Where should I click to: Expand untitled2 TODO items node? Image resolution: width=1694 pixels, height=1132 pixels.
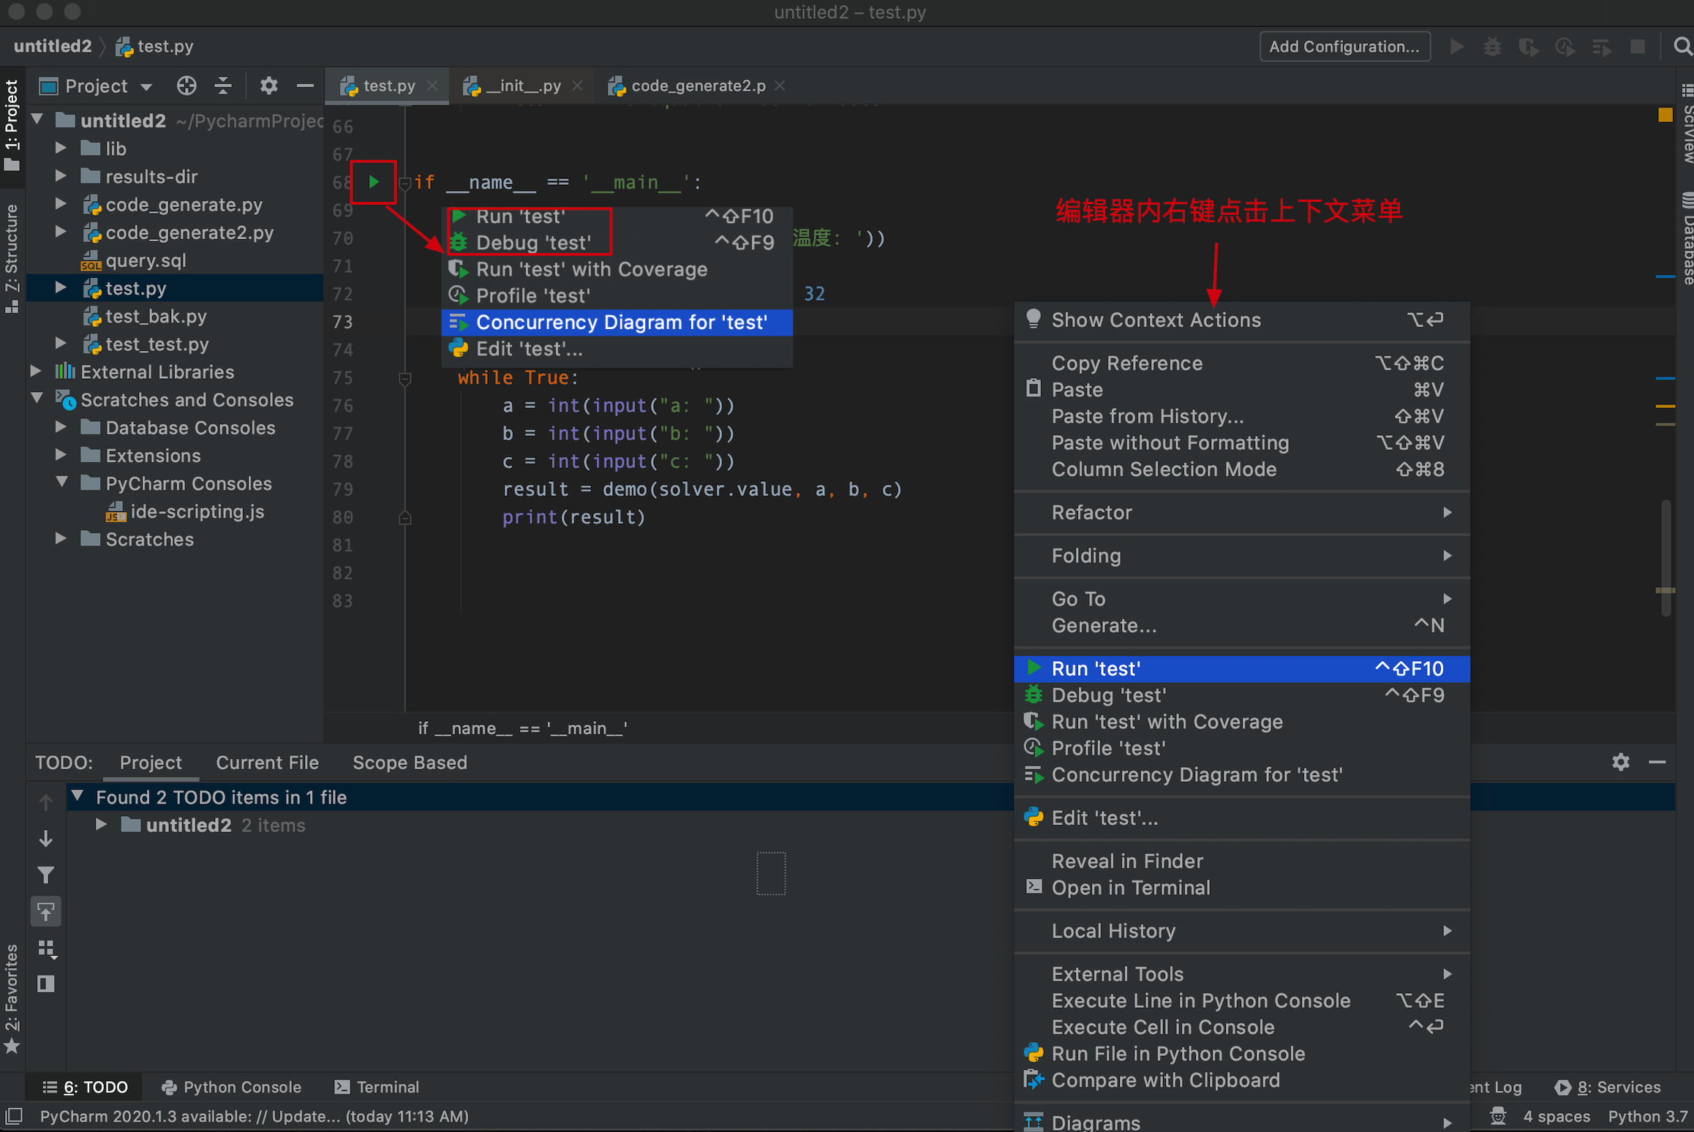(102, 825)
